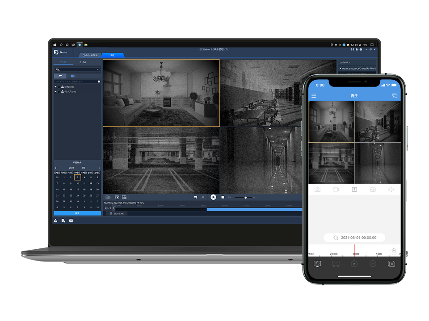Click the phone date search field 2021-03-01 00:00:00
The image size is (429, 321).
[x=354, y=238]
